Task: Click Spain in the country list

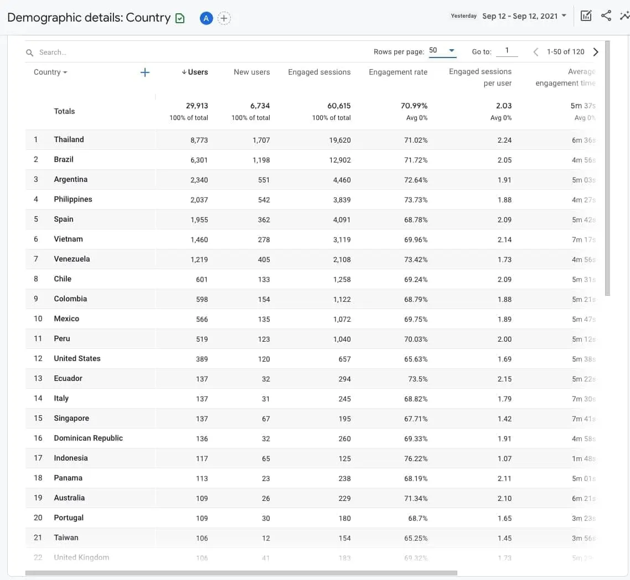Action: coord(64,219)
